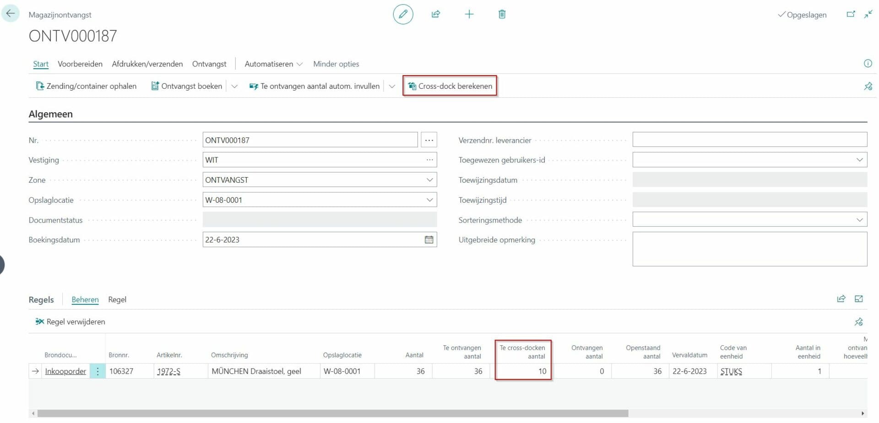
Task: Open page in new window icon
Action: tap(851, 14)
